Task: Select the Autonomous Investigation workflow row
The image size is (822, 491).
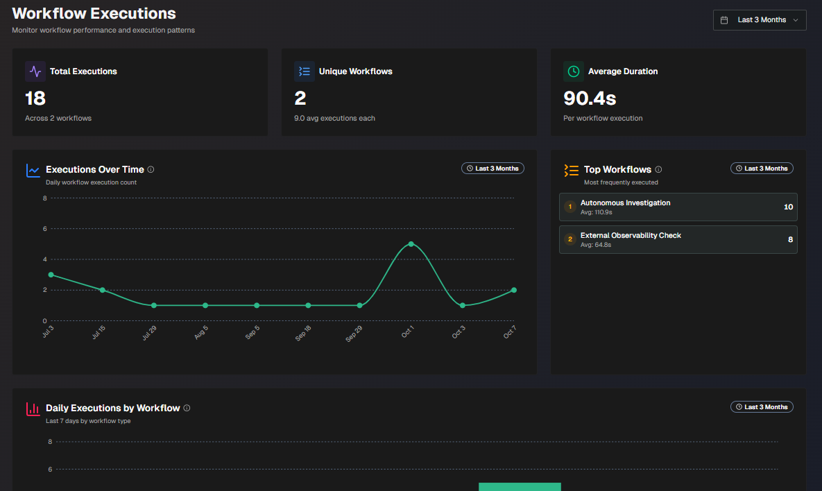Action: click(678, 207)
